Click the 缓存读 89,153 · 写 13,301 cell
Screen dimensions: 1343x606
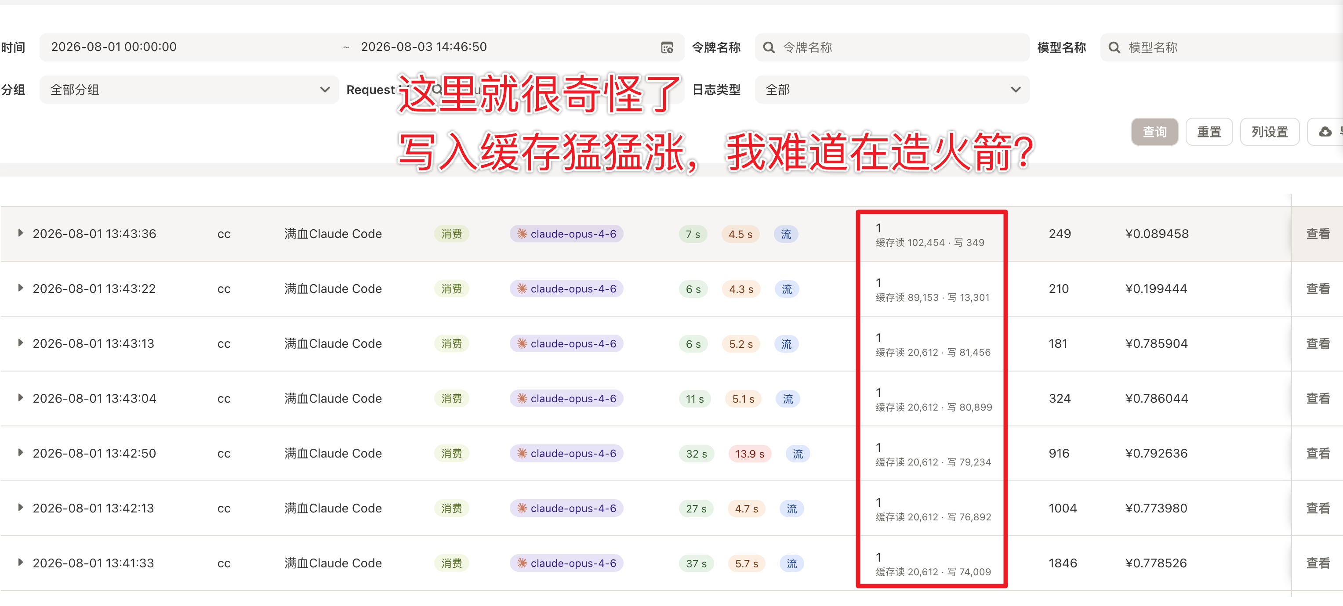pyautogui.click(x=932, y=298)
